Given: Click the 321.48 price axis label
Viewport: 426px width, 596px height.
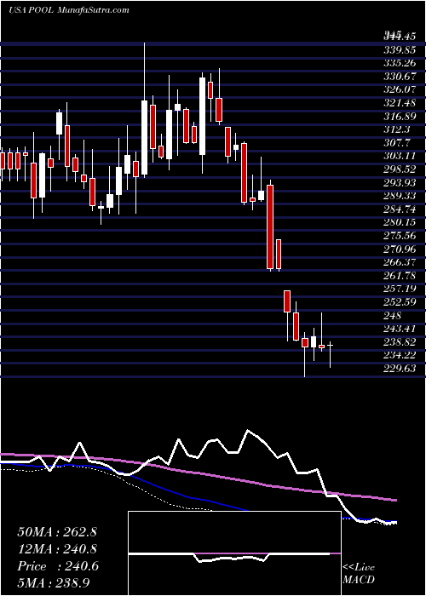Looking at the screenshot, I should (400, 103).
